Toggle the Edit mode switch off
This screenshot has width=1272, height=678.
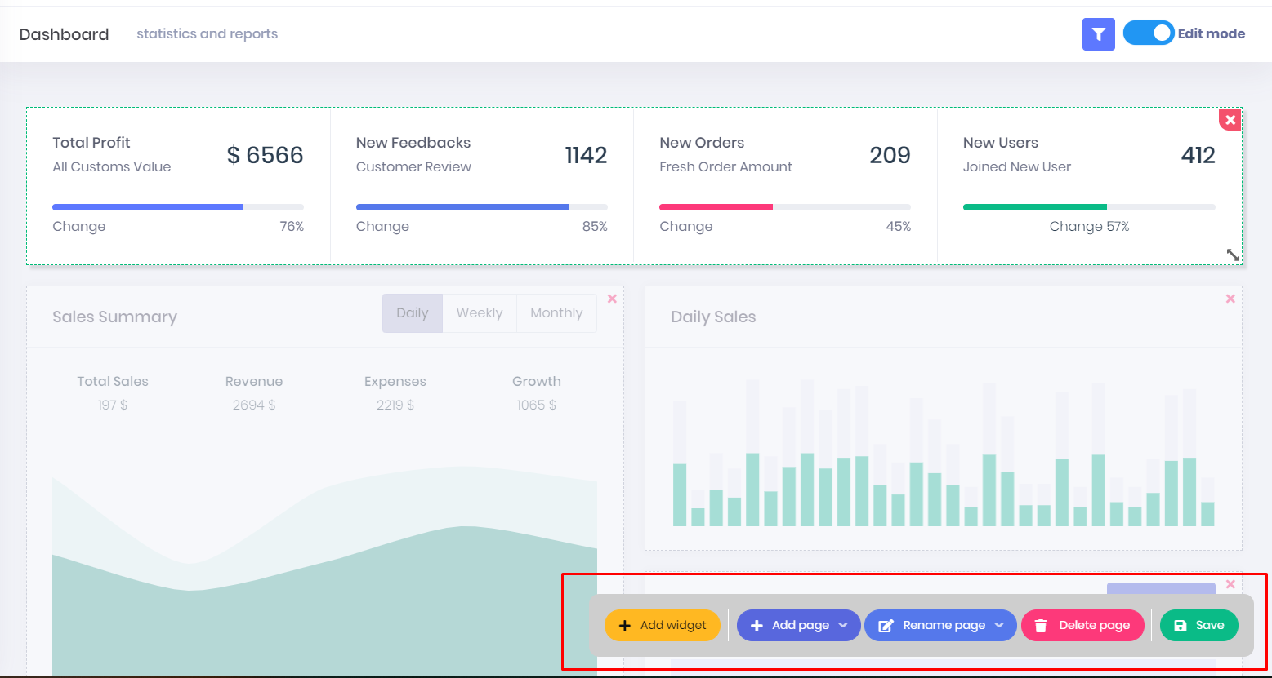click(1148, 33)
